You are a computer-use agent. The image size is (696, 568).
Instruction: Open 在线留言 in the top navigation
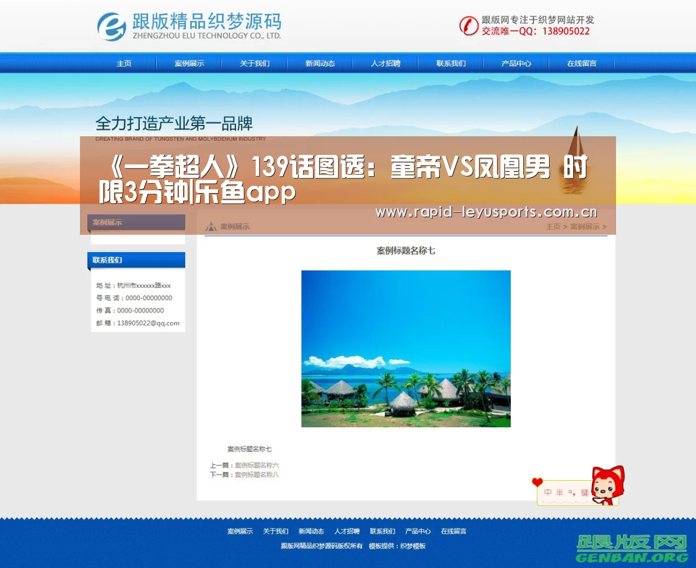(x=581, y=63)
